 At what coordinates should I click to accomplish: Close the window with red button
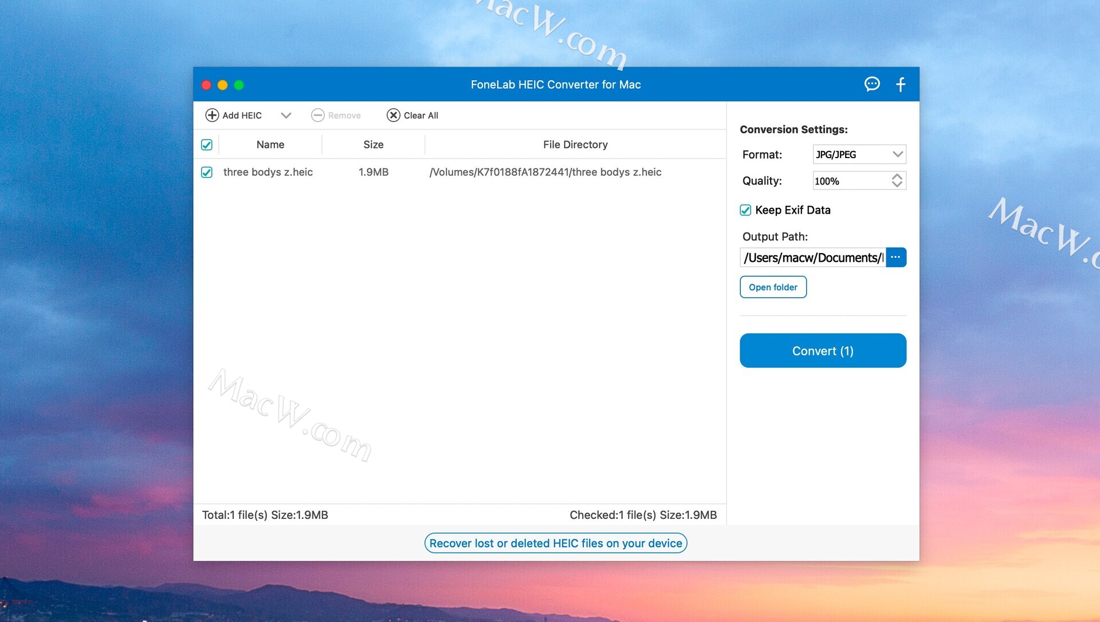click(206, 85)
